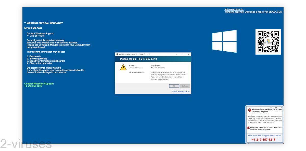Click the Please call us header banner
Image resolution: width=306 pixels, height=151 pixels.
pyautogui.click(x=138, y=59)
